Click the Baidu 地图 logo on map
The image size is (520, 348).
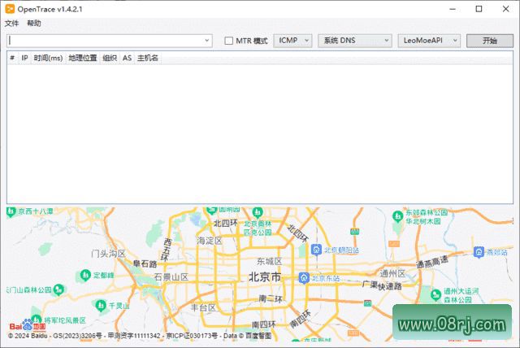coord(28,325)
